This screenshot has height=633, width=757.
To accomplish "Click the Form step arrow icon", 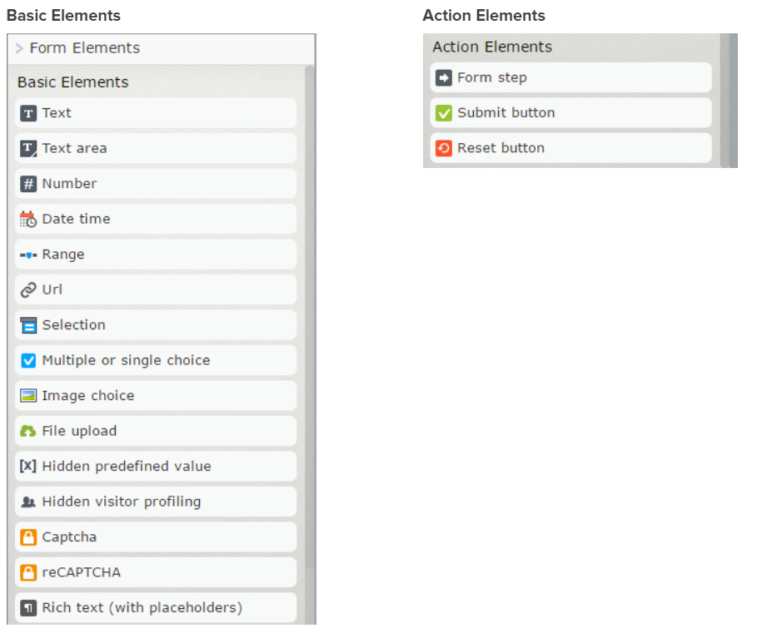I will tap(444, 78).
